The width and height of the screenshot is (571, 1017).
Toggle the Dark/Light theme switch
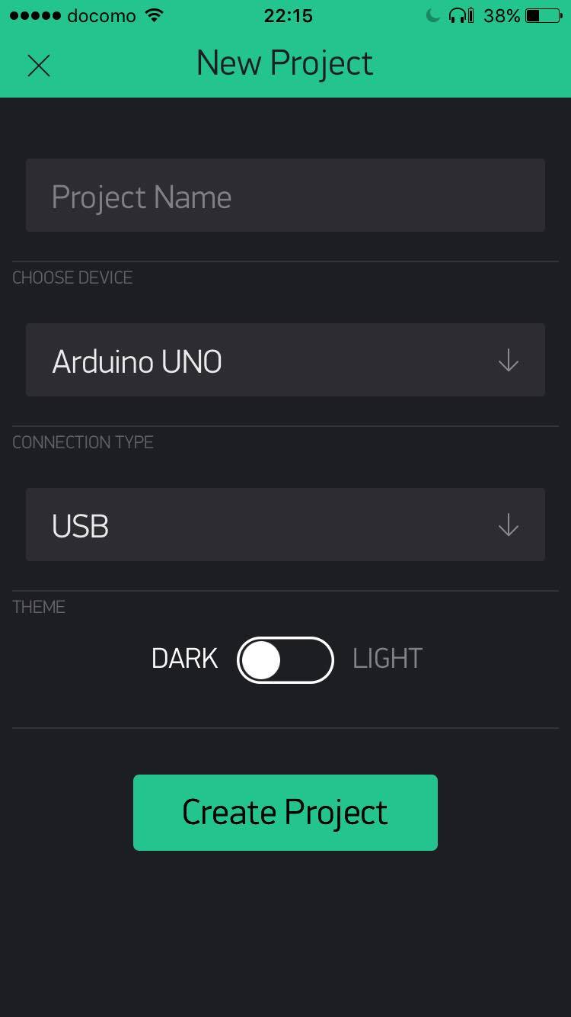285,659
